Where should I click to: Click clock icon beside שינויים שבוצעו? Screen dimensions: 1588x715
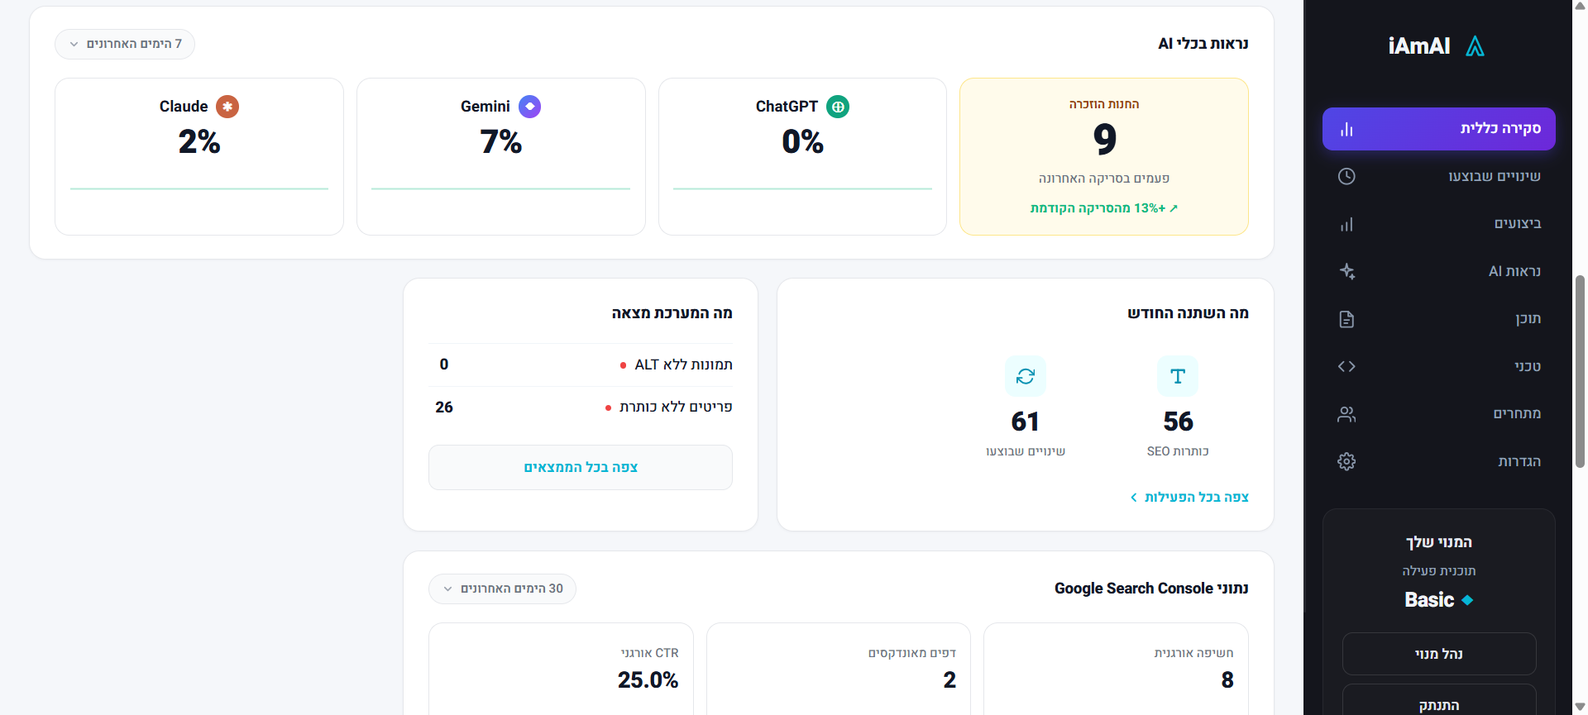tap(1346, 176)
